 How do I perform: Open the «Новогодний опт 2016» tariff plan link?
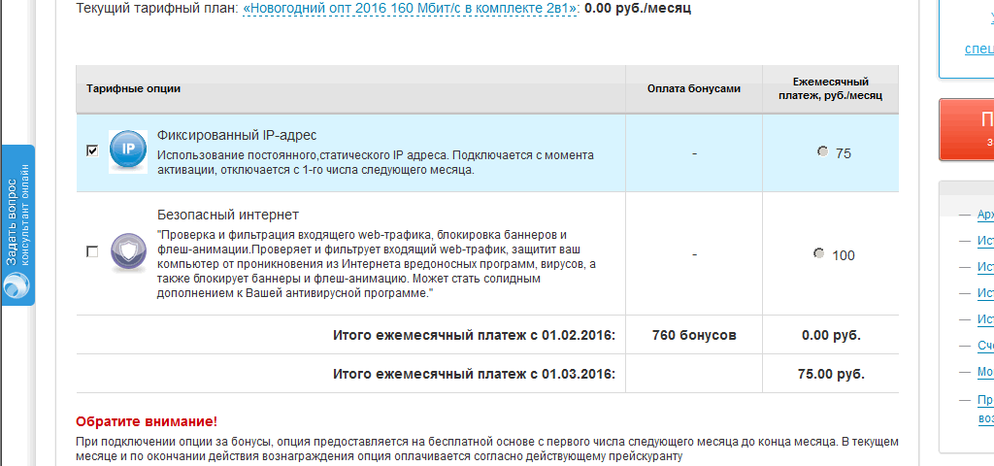tap(411, 9)
